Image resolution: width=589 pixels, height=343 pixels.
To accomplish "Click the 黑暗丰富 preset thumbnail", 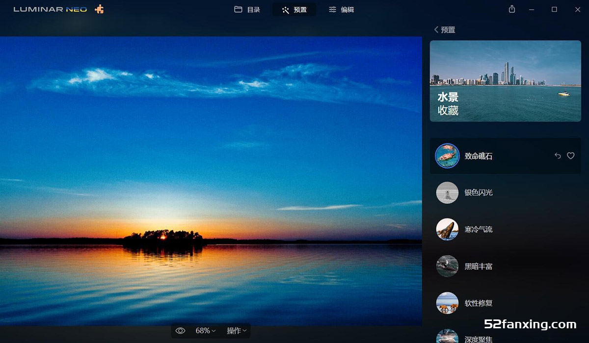I will (x=447, y=266).
